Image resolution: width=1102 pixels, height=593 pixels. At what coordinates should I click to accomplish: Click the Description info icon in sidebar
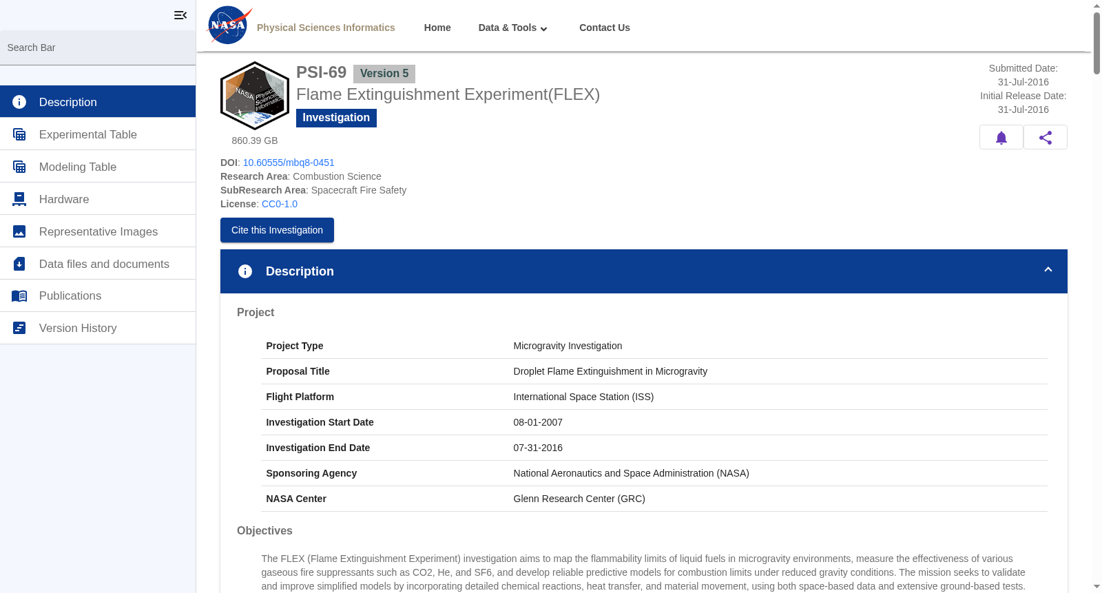19,102
